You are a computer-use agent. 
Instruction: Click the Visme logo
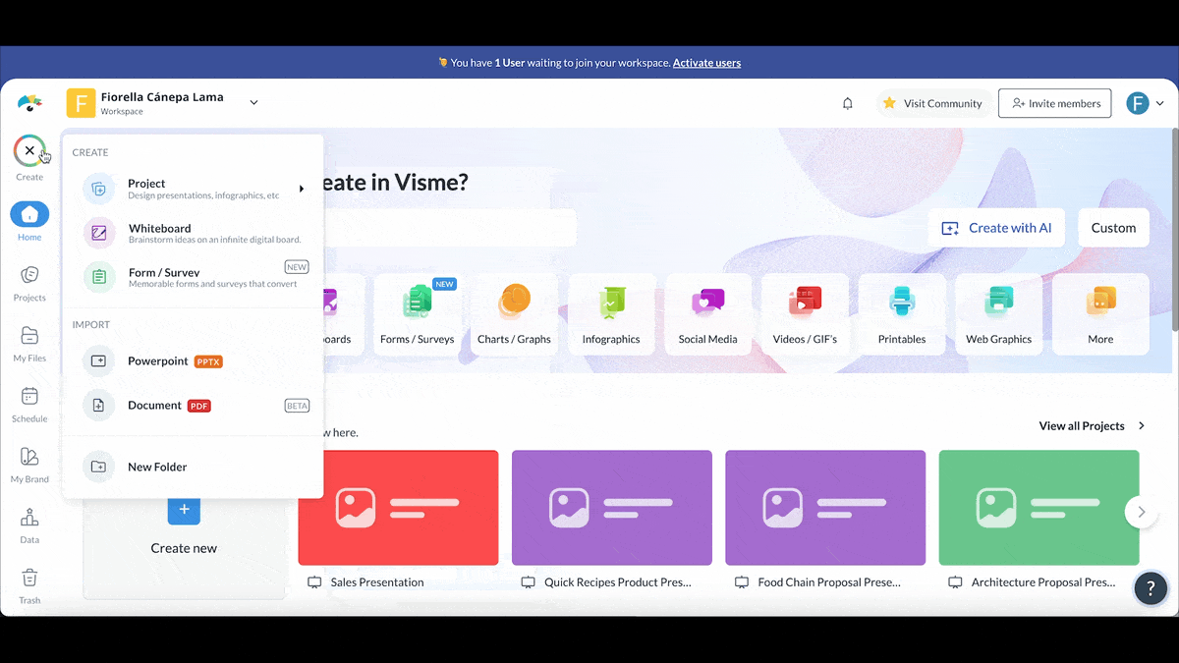coord(29,103)
